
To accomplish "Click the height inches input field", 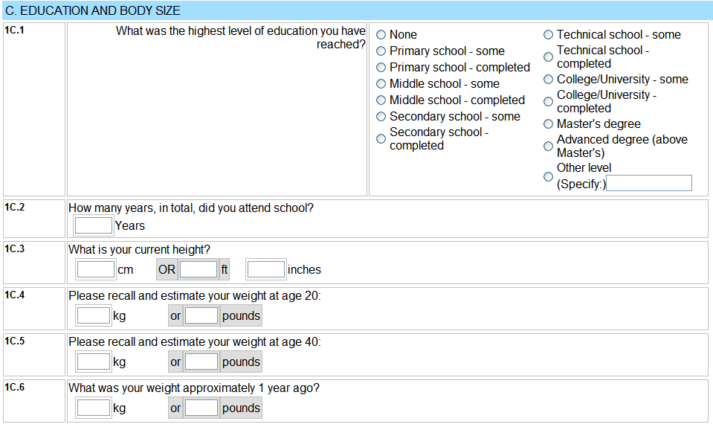I will [265, 269].
